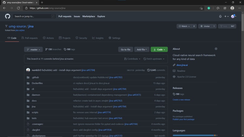The height and width of the screenshot is (137, 244).
Task: Open the jina-ai/jina forked-from link
Action: pyautogui.click(x=20, y=30)
